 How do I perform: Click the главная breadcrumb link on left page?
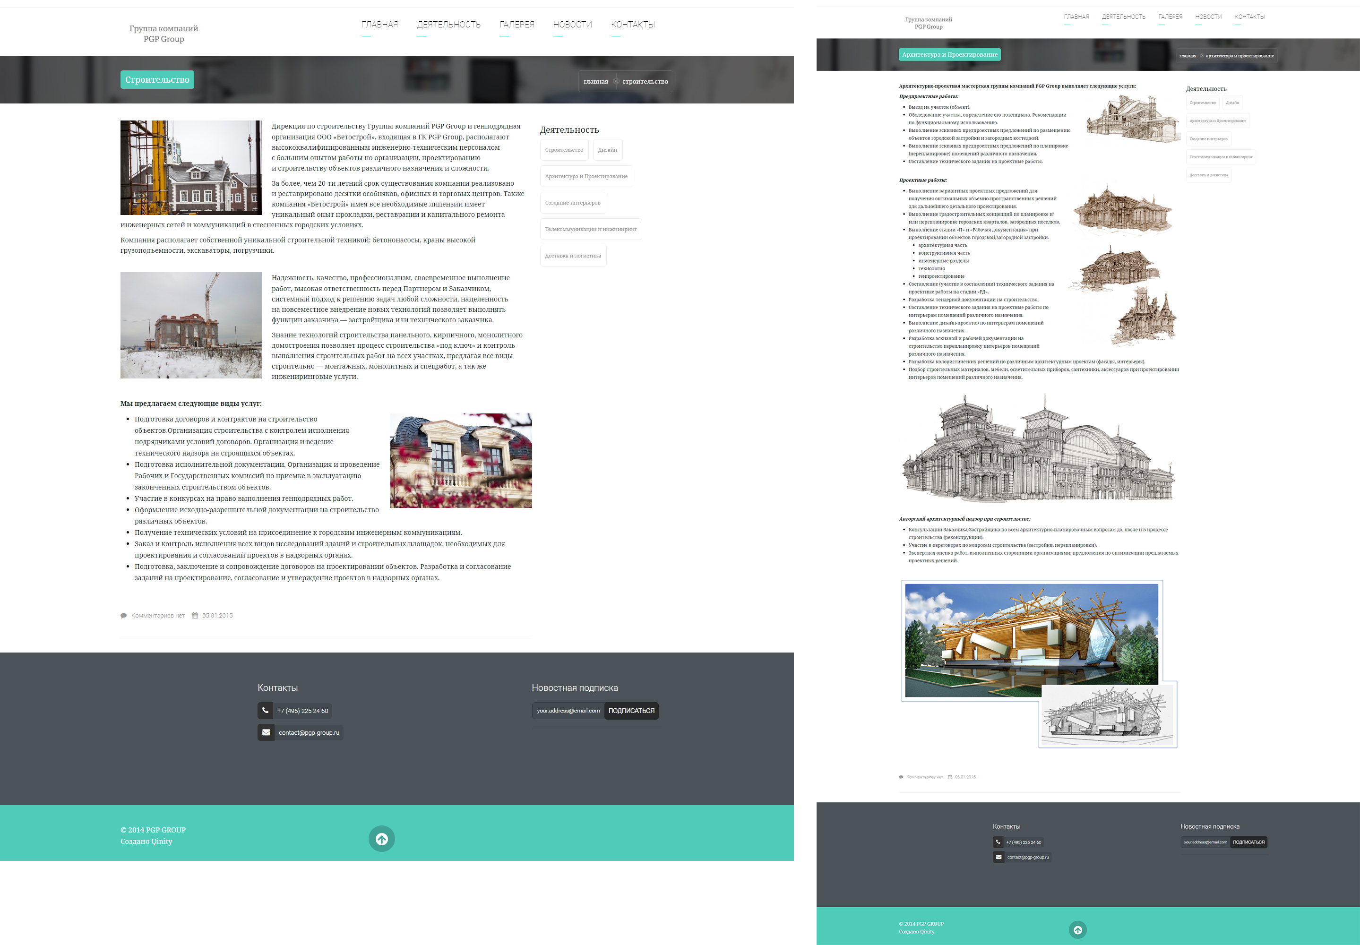point(595,82)
